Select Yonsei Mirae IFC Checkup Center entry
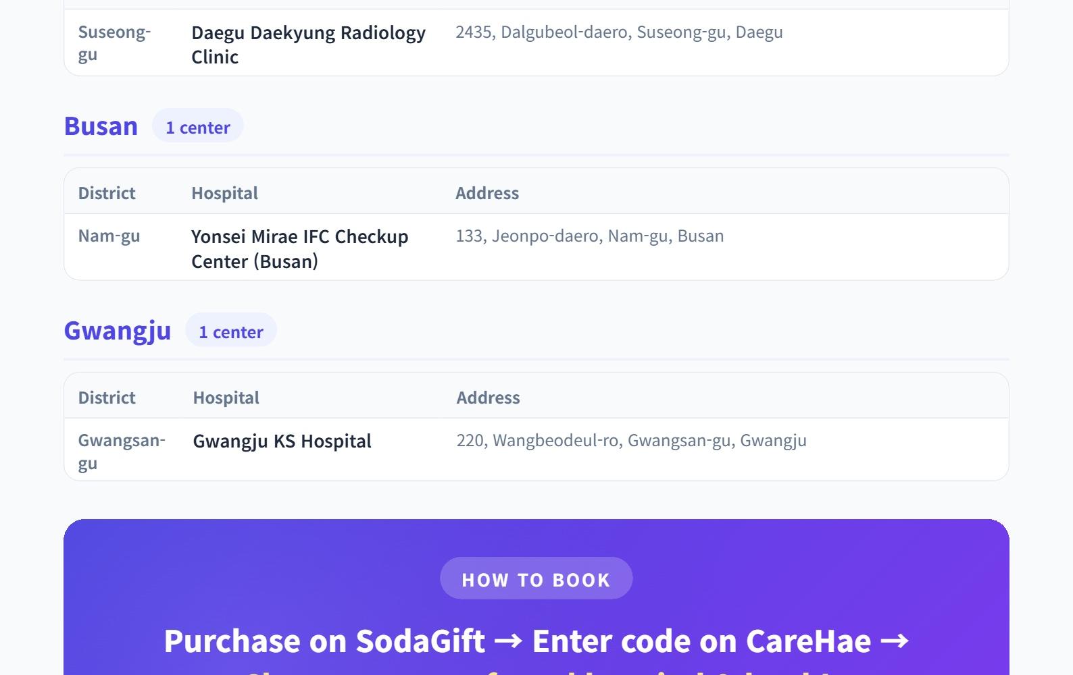The image size is (1073, 675). (299, 248)
